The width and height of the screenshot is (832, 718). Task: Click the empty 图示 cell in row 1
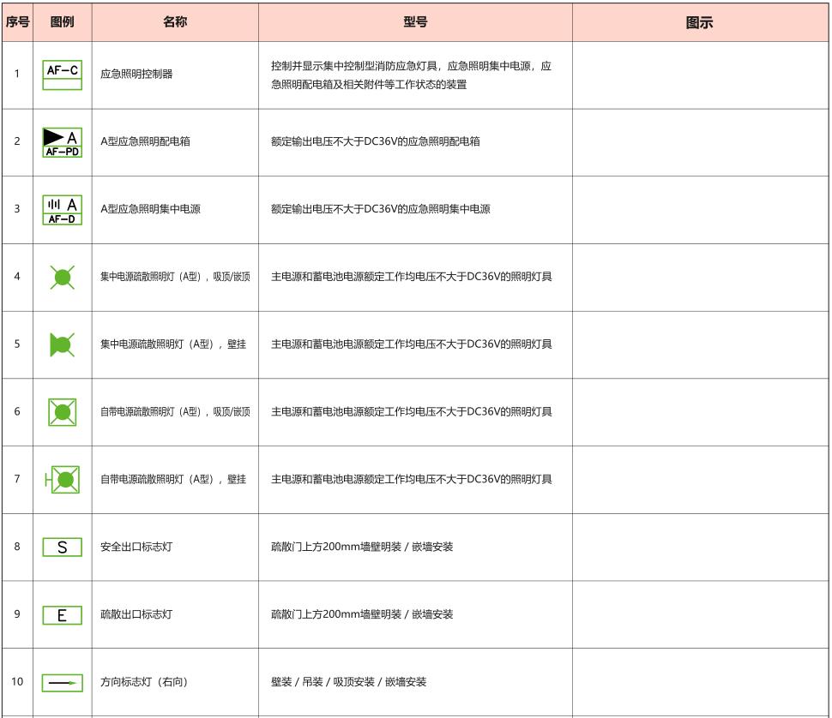tap(700, 75)
